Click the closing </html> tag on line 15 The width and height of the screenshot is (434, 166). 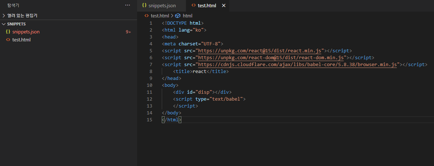pos(172,120)
